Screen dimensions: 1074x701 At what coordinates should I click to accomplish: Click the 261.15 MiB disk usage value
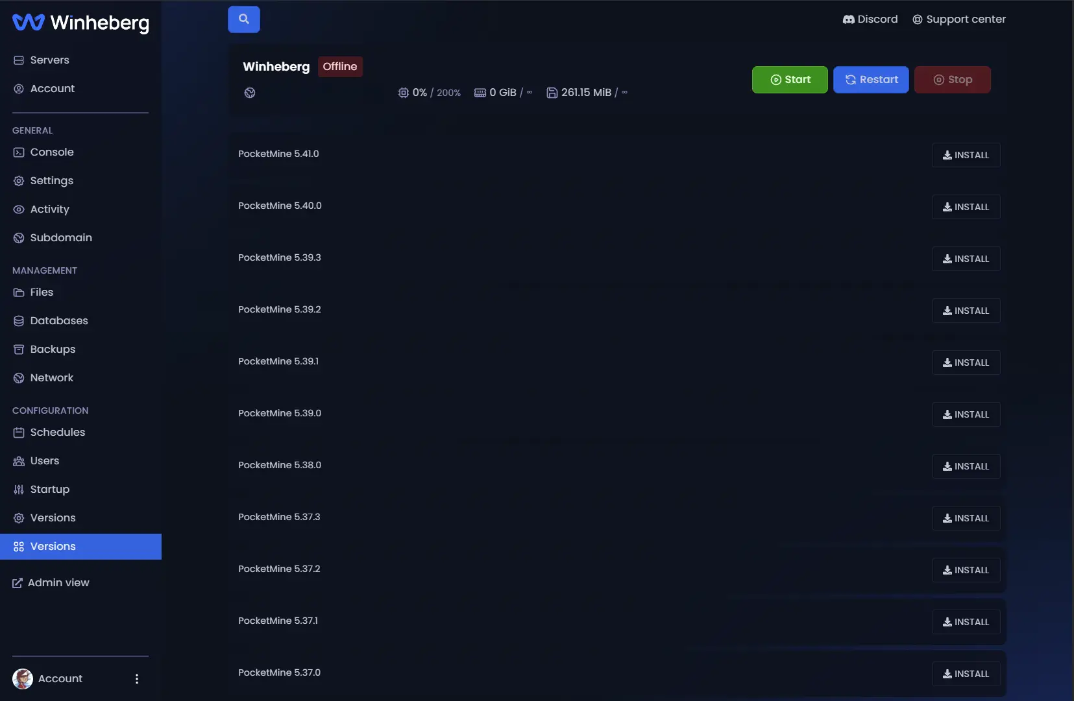point(586,93)
